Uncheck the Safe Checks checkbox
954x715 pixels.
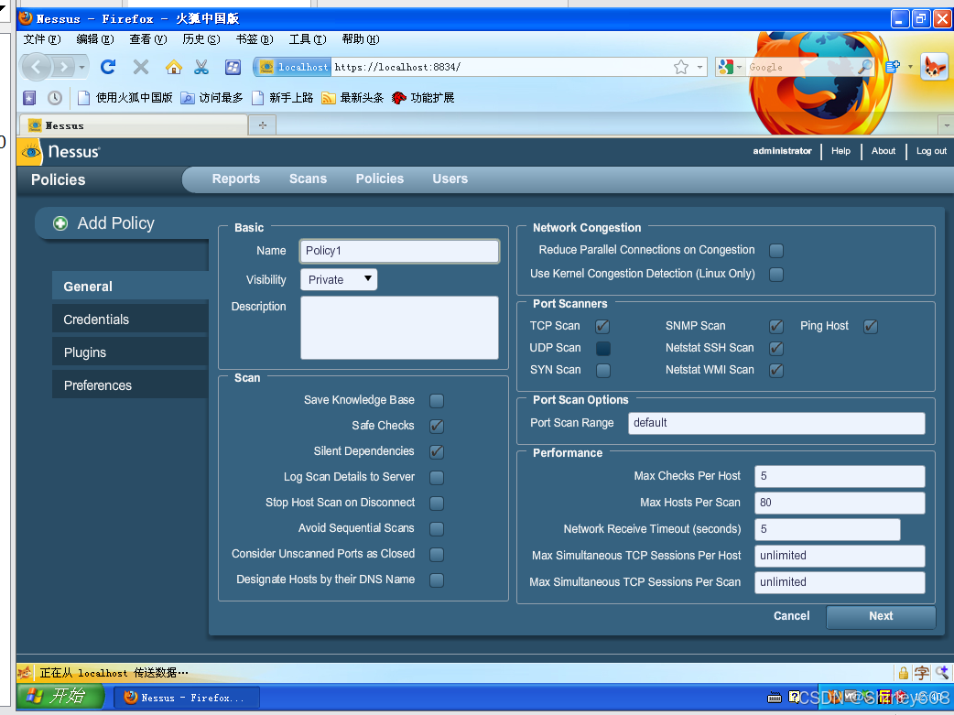point(437,426)
